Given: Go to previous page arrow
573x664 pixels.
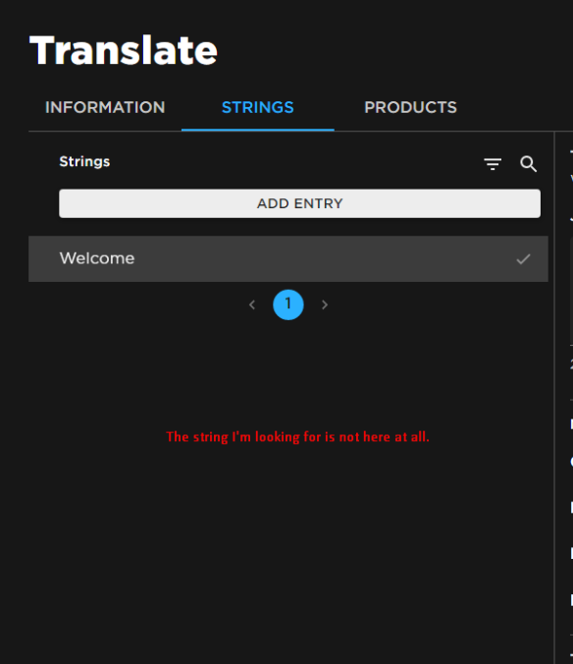Looking at the screenshot, I should point(252,304).
